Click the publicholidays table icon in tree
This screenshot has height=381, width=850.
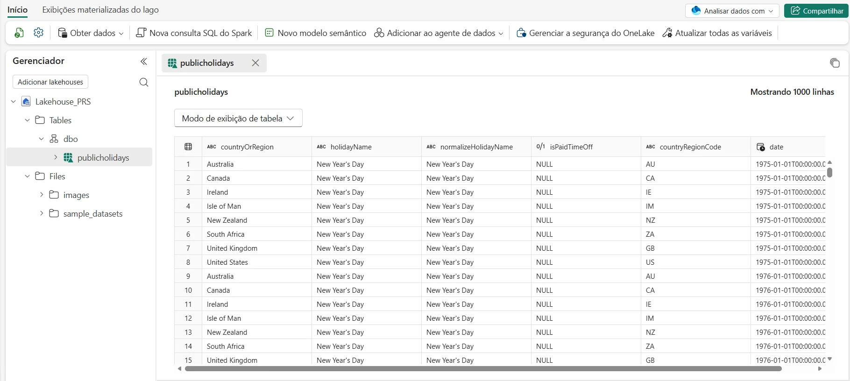point(68,158)
